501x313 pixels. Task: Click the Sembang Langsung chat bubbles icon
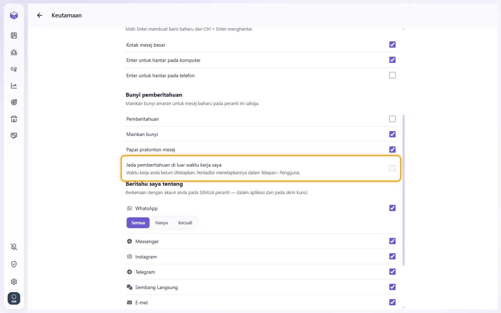[x=129, y=287]
